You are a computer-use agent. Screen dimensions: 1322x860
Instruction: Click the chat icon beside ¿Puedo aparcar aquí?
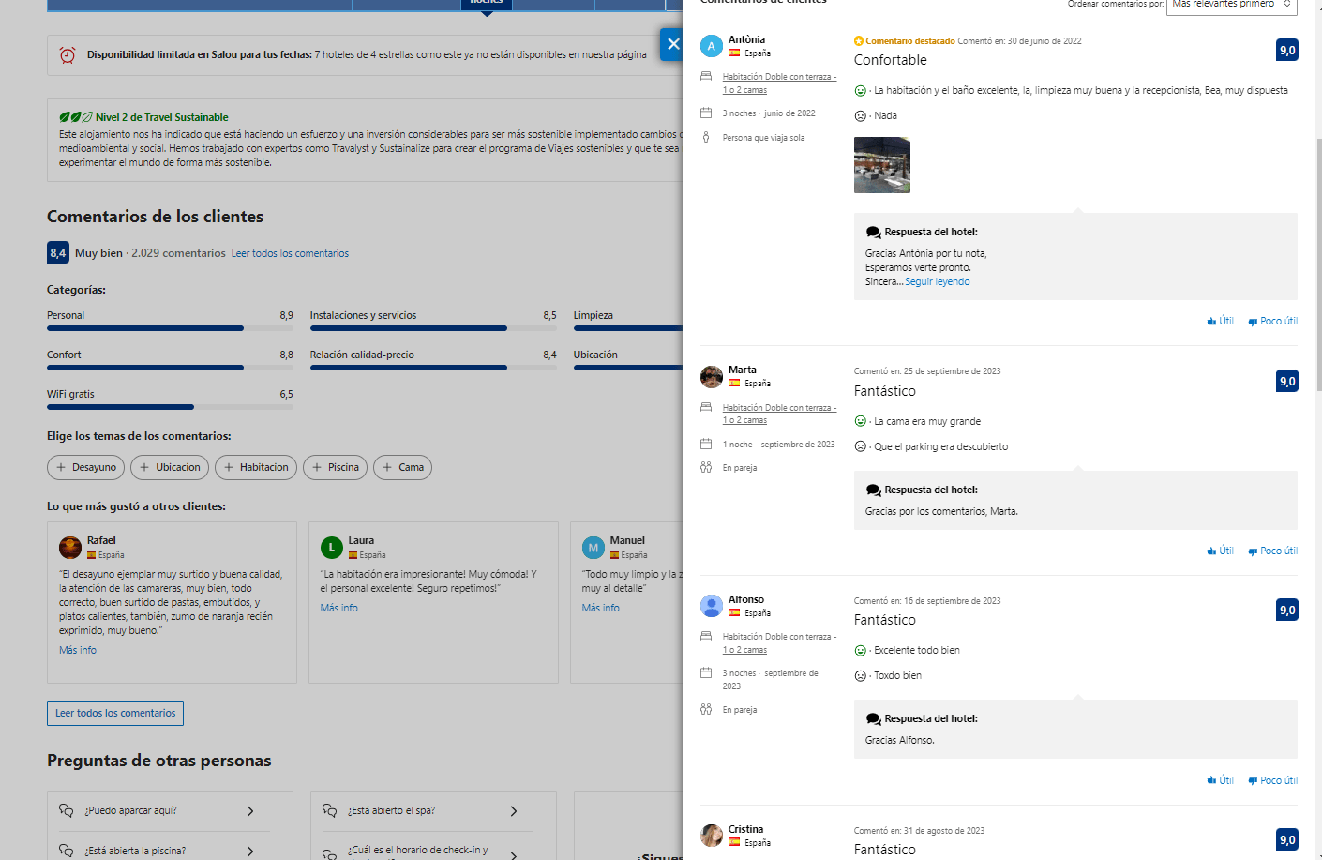[x=67, y=811]
